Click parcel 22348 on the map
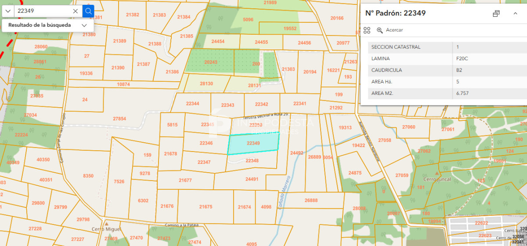This screenshot has width=527, height=246. click(252, 161)
